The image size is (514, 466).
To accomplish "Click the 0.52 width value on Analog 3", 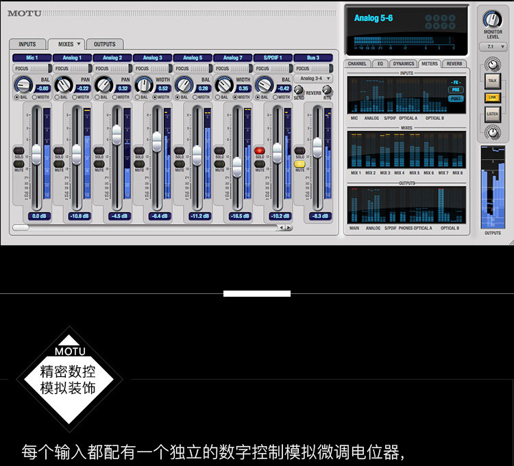I will pos(163,88).
